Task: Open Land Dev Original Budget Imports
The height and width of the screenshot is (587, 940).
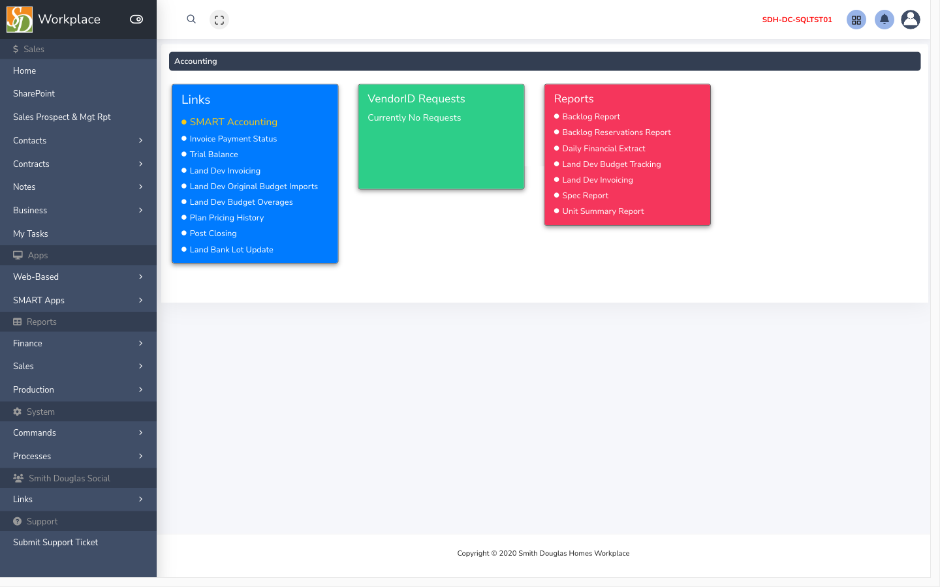Action: coord(253,187)
